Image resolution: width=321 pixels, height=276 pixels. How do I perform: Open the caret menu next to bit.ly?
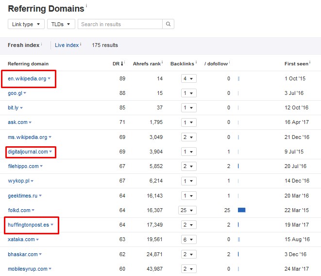[21, 108]
